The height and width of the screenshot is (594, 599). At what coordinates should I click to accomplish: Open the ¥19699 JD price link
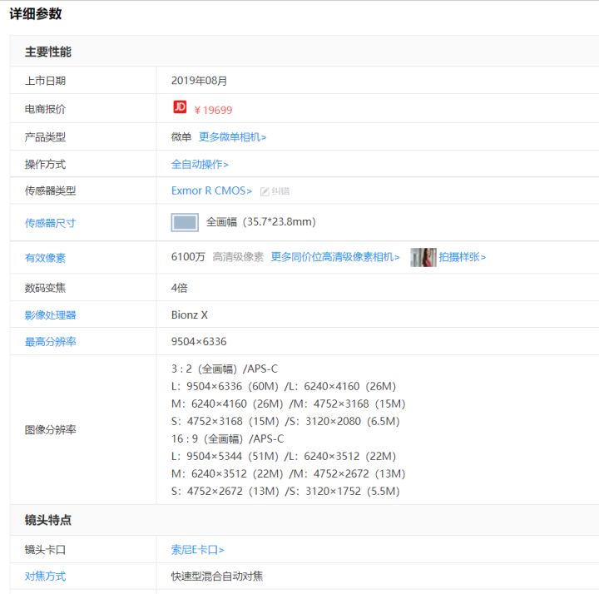click(213, 111)
